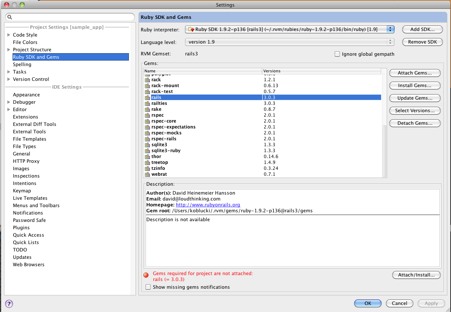Sort gems by the Versions column header
This screenshot has width=451, height=312.
click(x=321, y=71)
